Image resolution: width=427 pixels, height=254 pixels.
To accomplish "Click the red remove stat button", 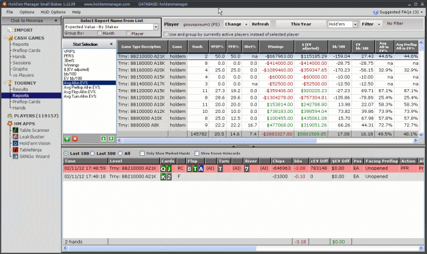I will coord(74,139).
